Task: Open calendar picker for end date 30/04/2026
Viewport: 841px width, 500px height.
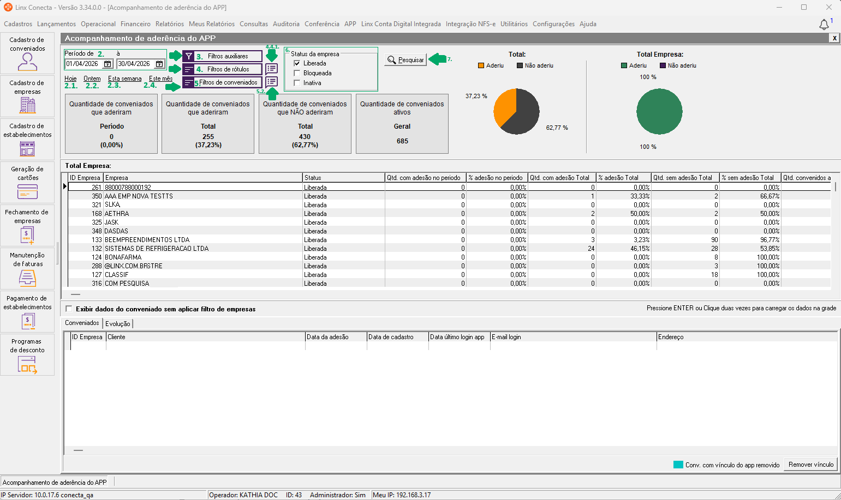Action: (159, 64)
